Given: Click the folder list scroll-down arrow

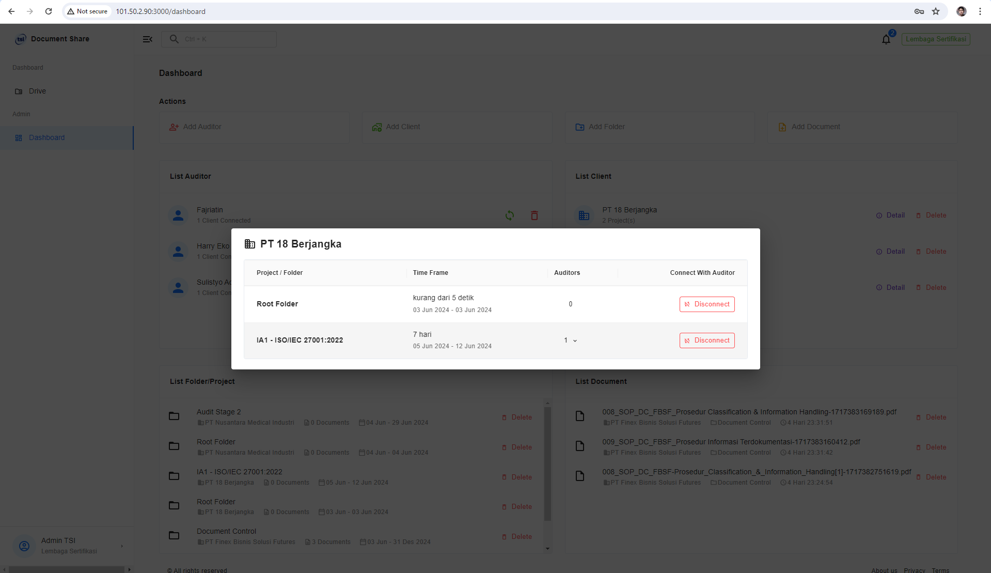Looking at the screenshot, I should [x=547, y=549].
